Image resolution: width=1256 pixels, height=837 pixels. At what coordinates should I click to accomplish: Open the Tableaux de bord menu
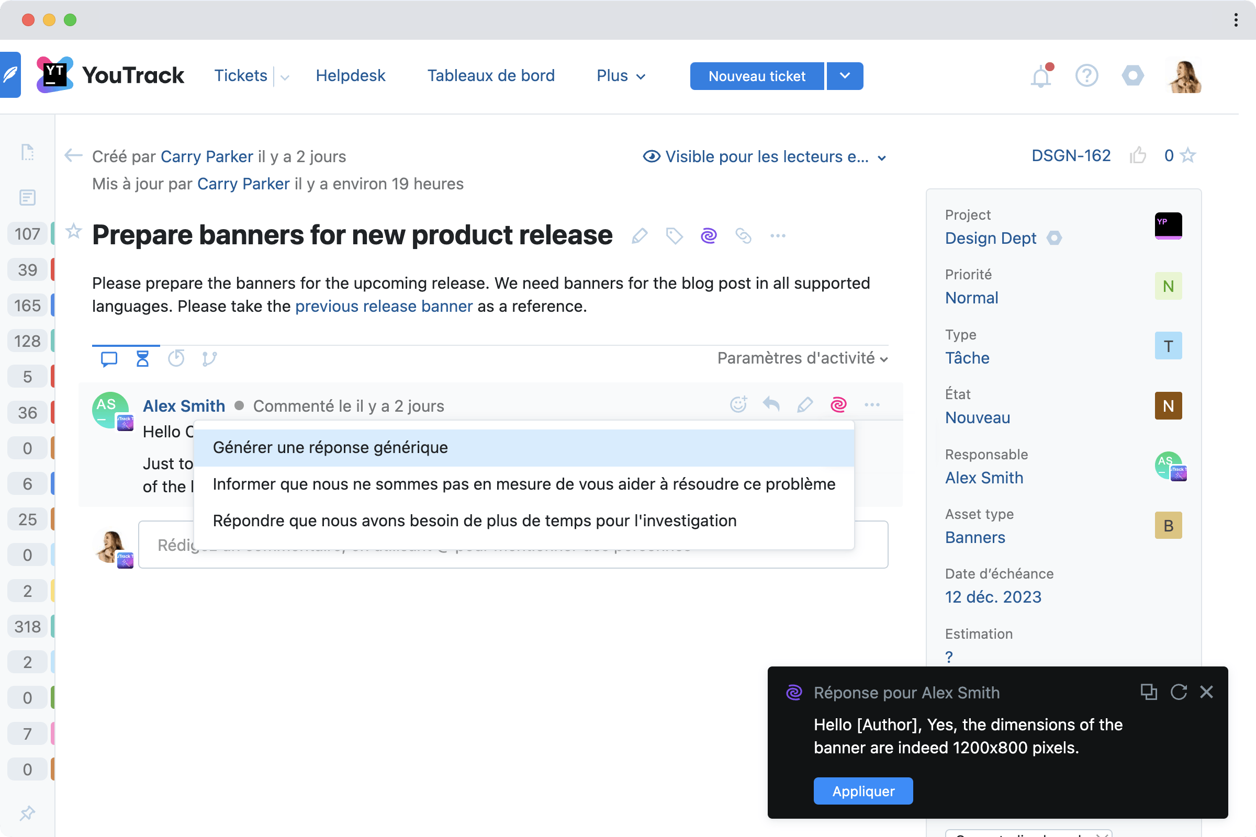(490, 76)
